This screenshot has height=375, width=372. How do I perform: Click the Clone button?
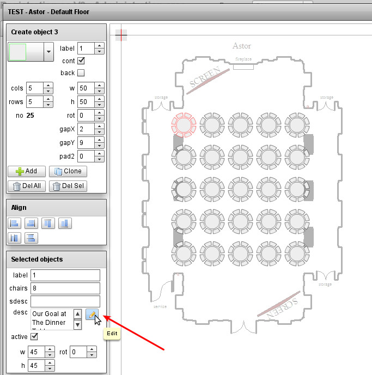tap(68, 171)
